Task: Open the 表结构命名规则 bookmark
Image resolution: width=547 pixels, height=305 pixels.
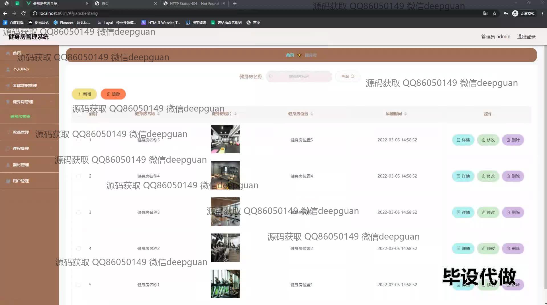Action: (x=226, y=22)
